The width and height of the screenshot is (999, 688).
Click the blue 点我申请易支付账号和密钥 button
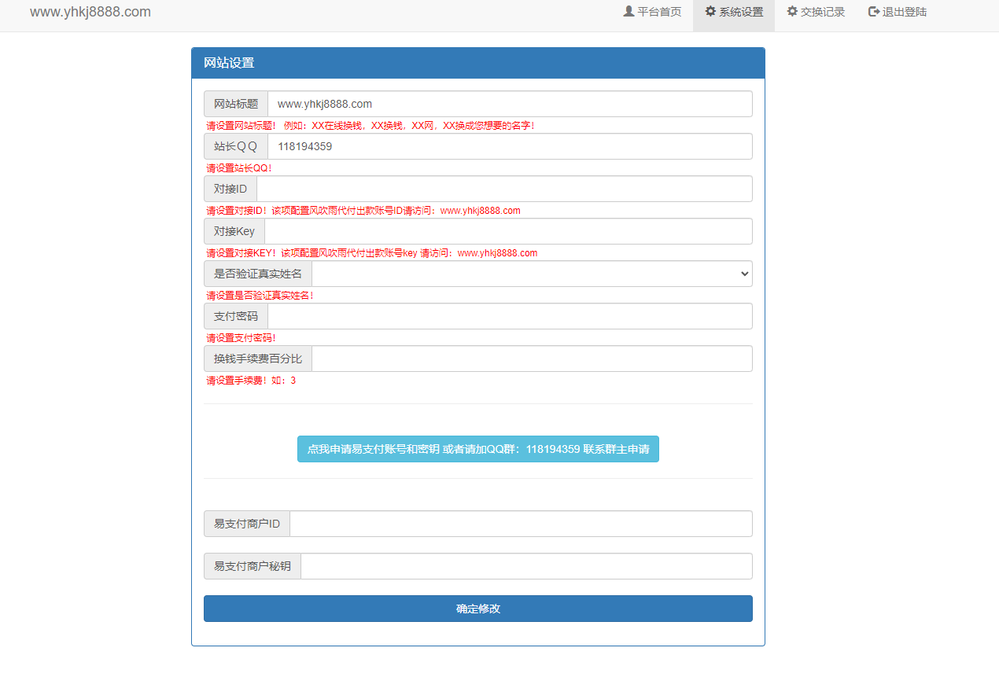tap(478, 449)
